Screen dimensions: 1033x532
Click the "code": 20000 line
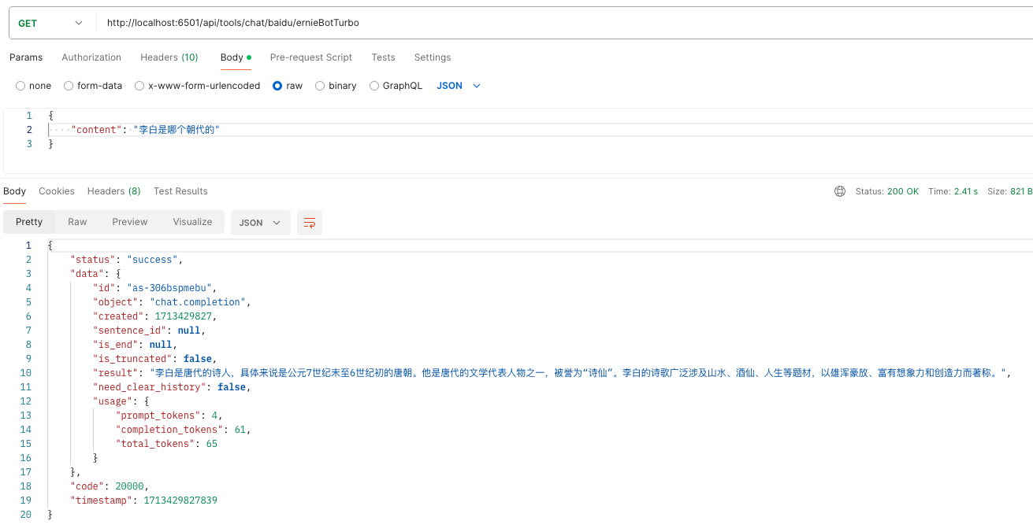pyautogui.click(x=110, y=486)
